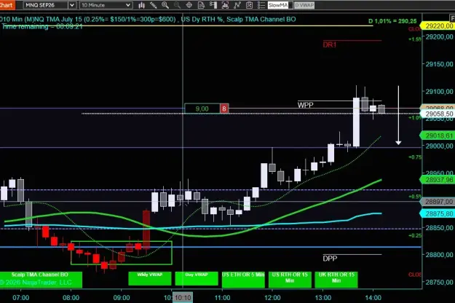Image resolution: width=455 pixels, height=303 pixels.
Task: Click the WPP pivot label
Action: click(305, 105)
